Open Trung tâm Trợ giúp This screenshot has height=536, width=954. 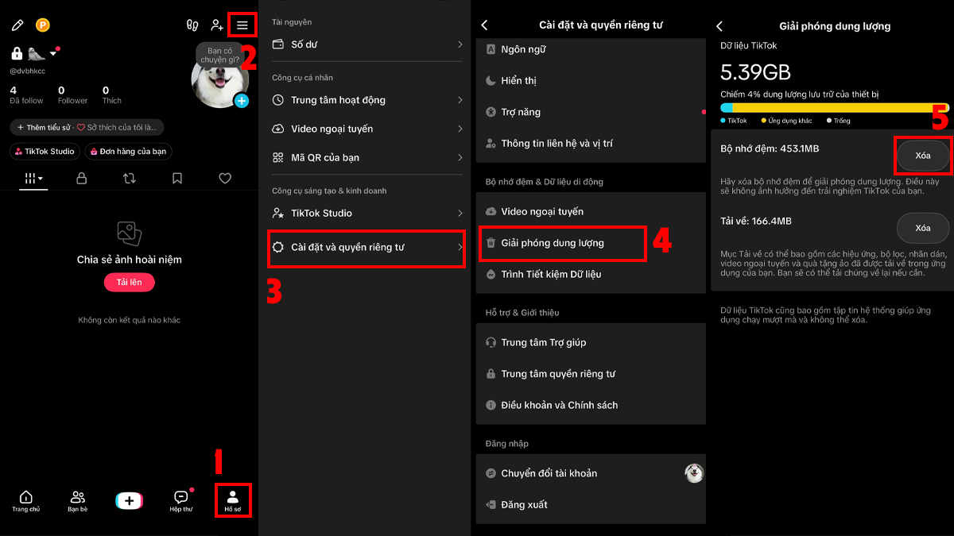[x=591, y=342]
